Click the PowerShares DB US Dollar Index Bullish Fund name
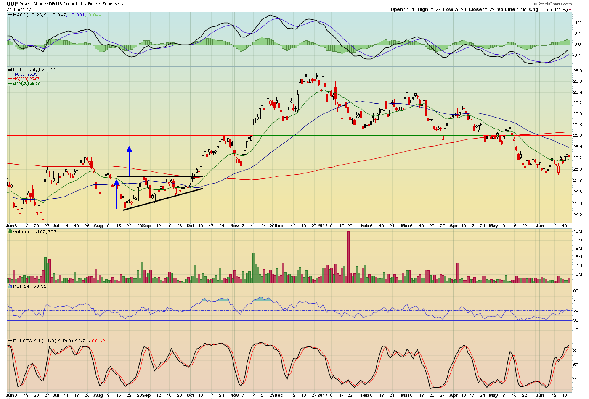 pyautogui.click(x=66, y=4)
